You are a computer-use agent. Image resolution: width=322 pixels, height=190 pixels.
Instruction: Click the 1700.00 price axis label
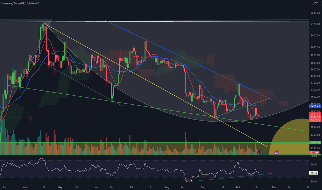coord(315,90)
